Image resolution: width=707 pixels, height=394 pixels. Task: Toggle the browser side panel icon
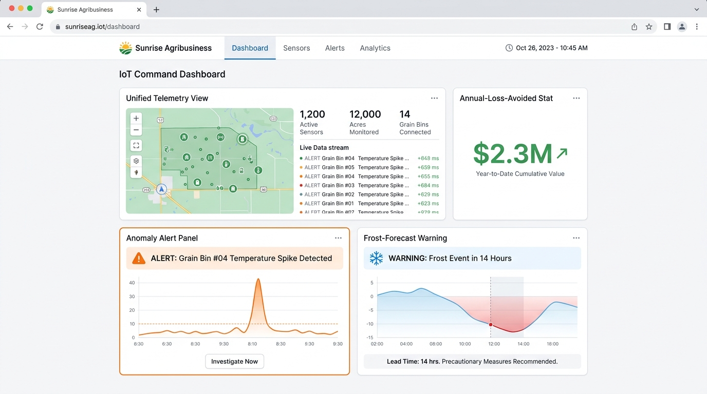[x=667, y=27]
